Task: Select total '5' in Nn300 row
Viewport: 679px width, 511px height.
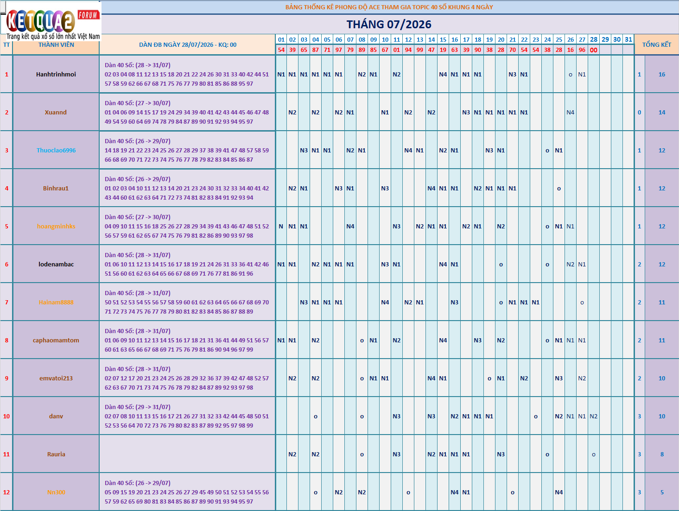Action: pyautogui.click(x=662, y=492)
